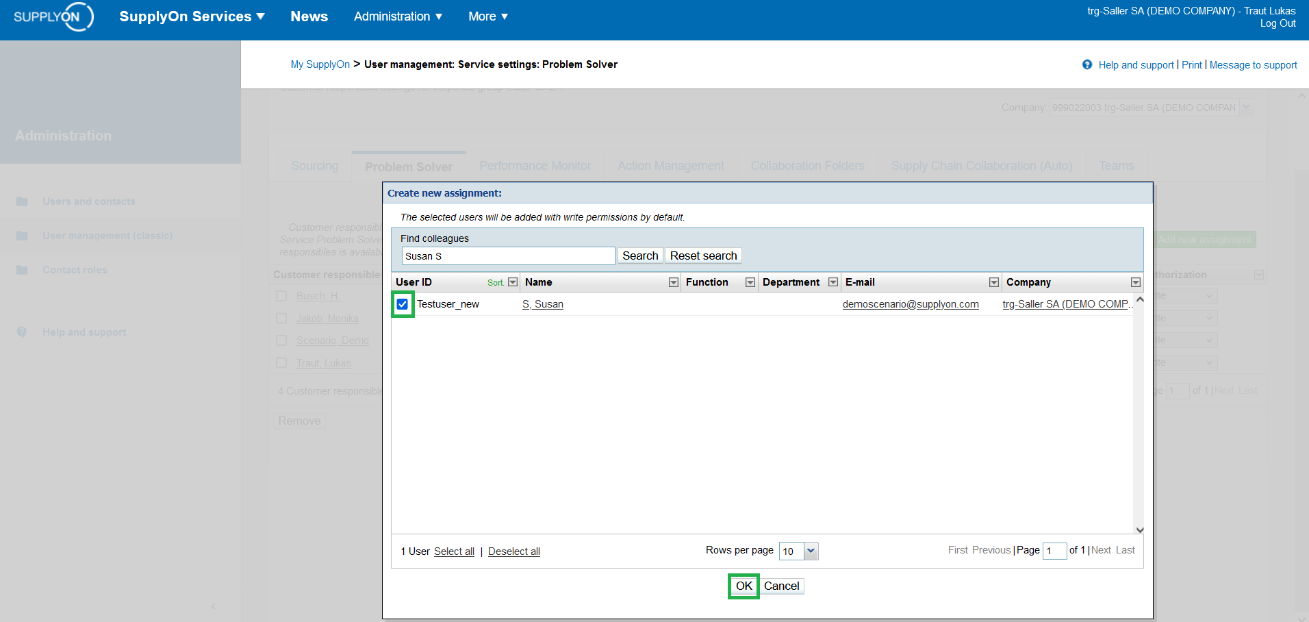Click Message to support link
Image resolution: width=1309 pixels, height=622 pixels.
click(1253, 64)
